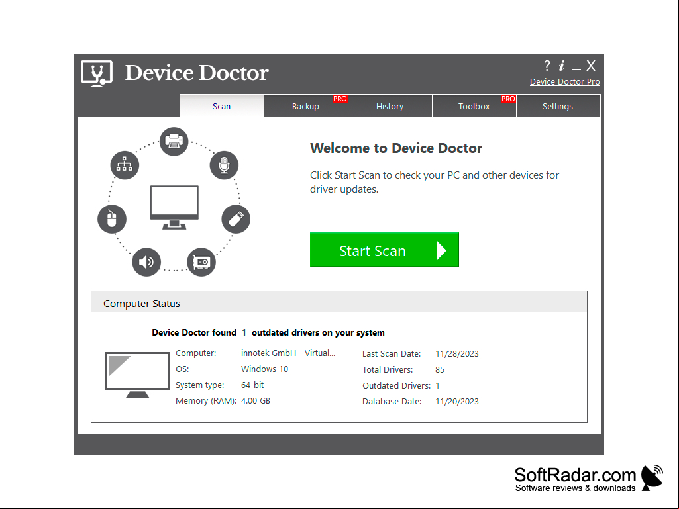679x509 pixels.
Task: Go to the Settings tab
Action: click(x=558, y=106)
